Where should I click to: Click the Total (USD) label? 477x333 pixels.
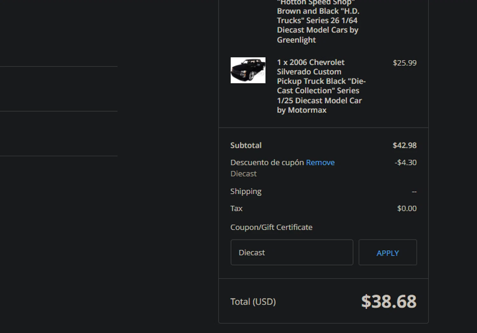click(x=253, y=302)
